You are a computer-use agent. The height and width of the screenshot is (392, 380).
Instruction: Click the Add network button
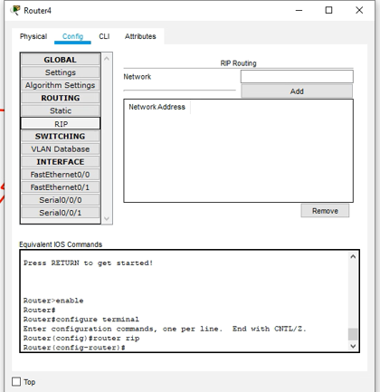(297, 91)
